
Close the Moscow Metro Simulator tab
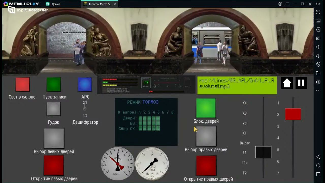(115, 4)
